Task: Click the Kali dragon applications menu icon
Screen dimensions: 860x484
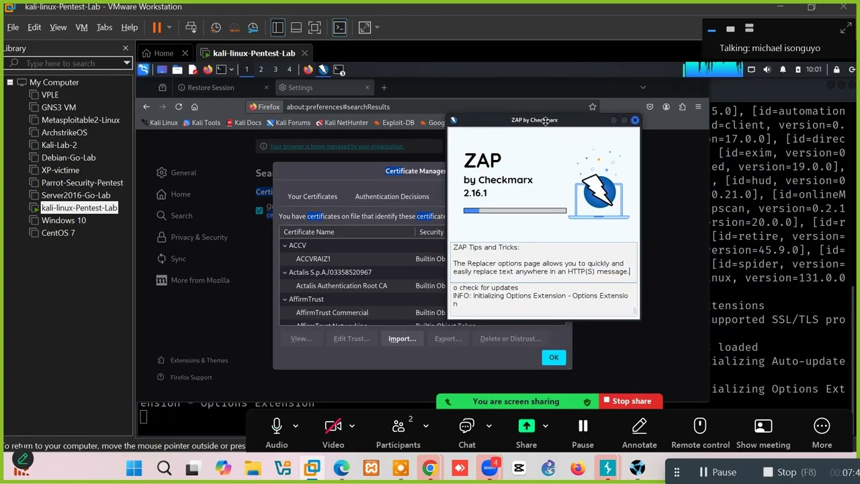Action: [144, 69]
